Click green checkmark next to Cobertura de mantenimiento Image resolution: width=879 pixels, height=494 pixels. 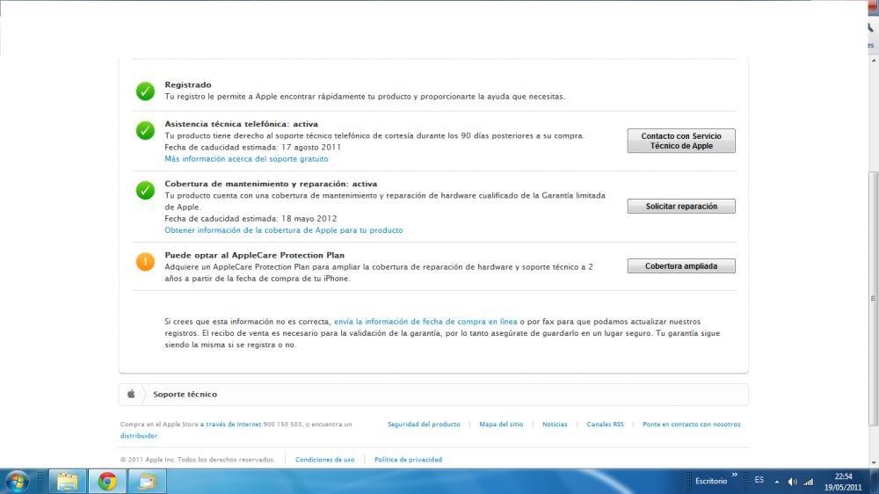coord(145,190)
